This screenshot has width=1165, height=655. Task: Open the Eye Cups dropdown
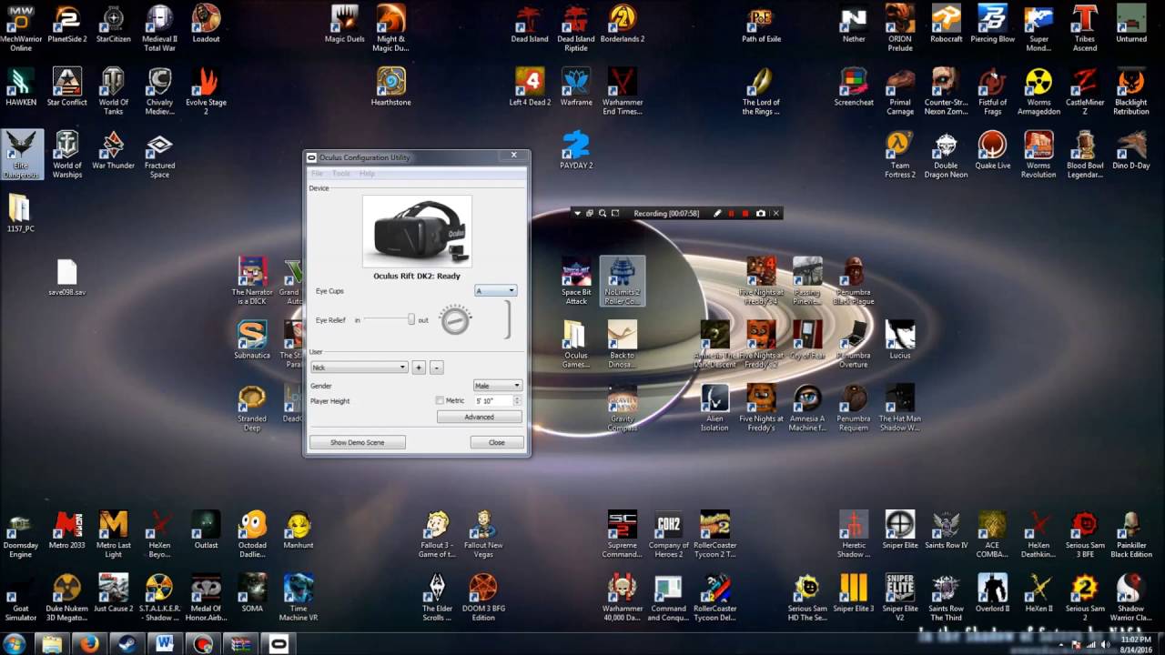496,291
